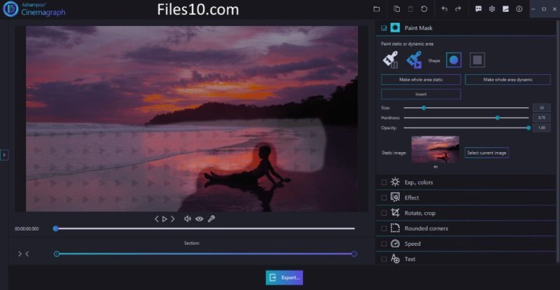
Task: Click the skin/theme icon beside the gear
Action: tap(505, 9)
